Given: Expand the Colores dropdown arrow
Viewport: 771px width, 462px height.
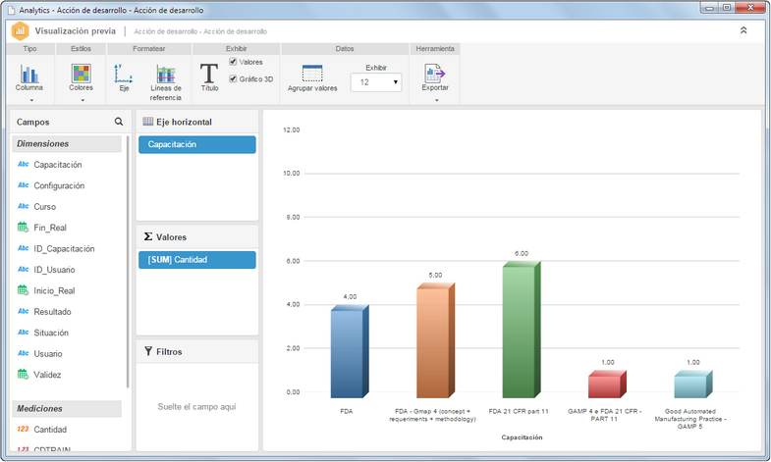Looking at the screenshot, I should [x=83, y=100].
